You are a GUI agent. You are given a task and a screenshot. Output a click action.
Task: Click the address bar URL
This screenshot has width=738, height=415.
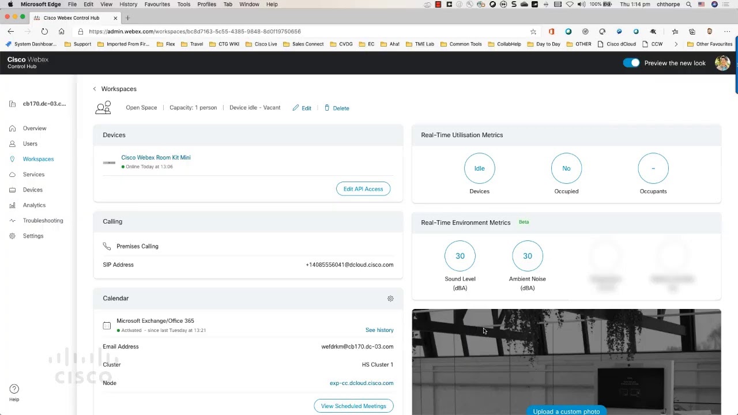(195, 32)
